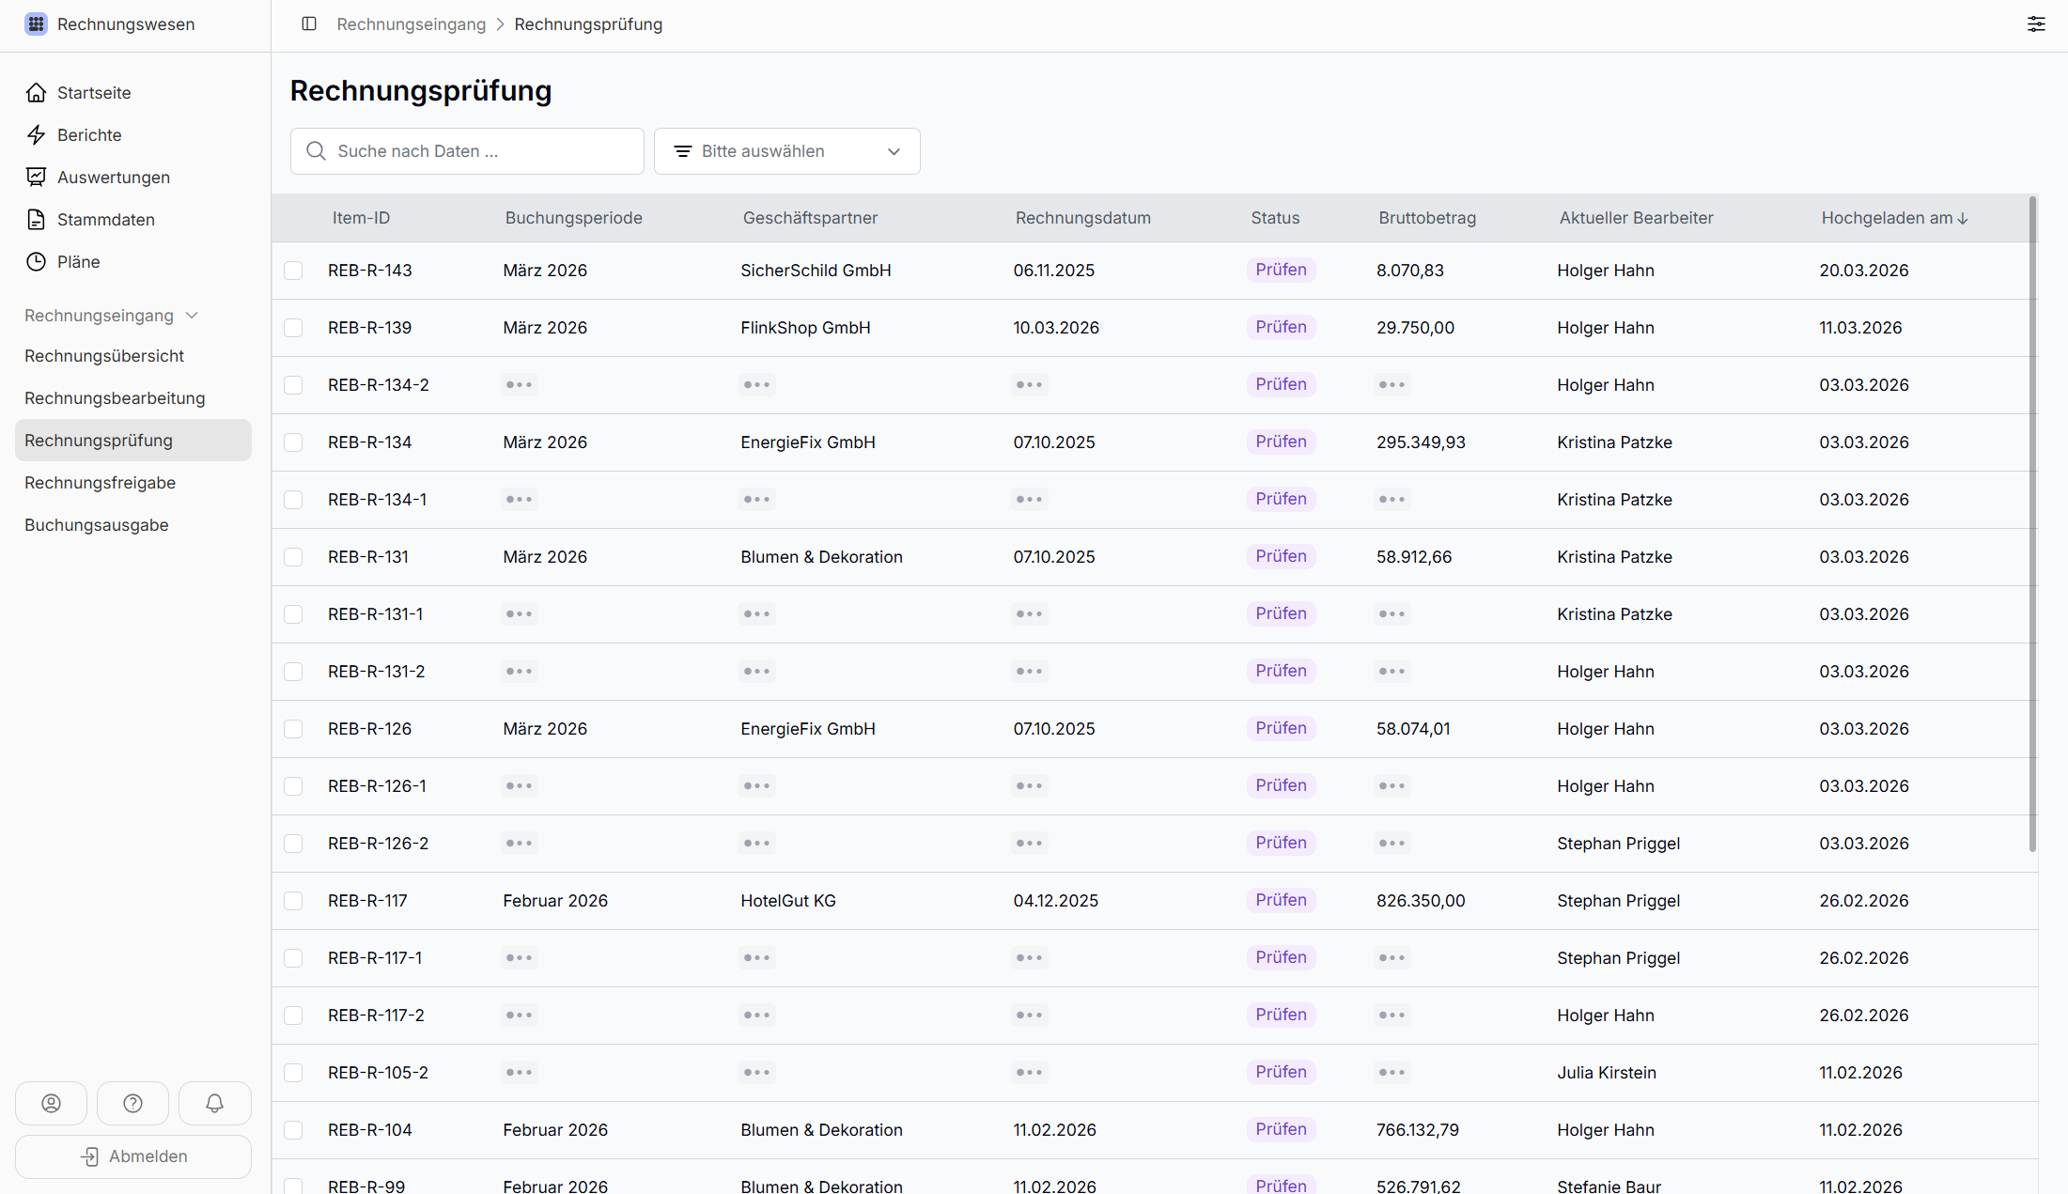The width and height of the screenshot is (2068, 1194).
Task: Click the Pläne clock icon
Action: (x=36, y=261)
